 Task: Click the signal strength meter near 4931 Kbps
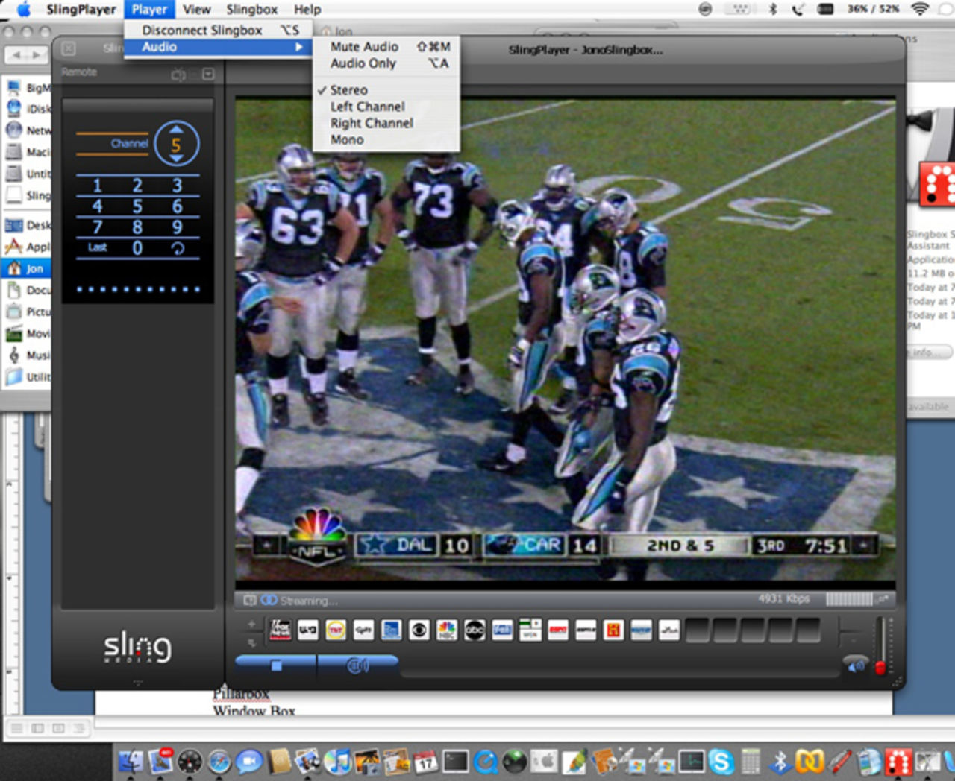coord(849,598)
